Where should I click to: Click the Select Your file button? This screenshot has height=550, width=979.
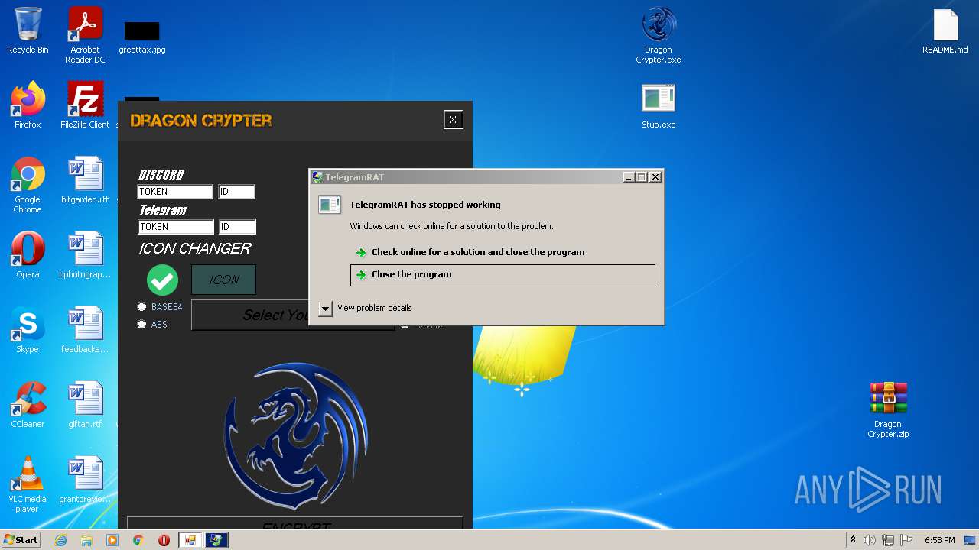pos(250,315)
